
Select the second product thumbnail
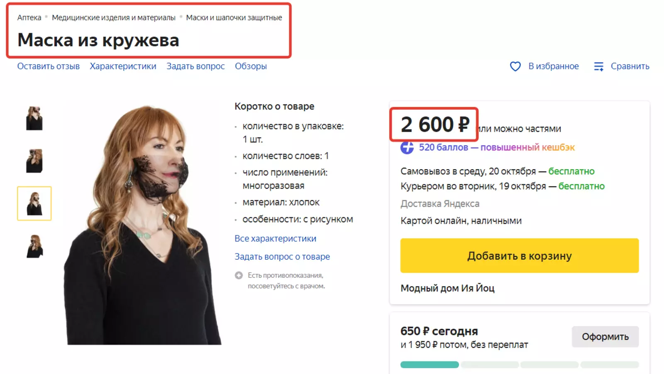click(x=34, y=161)
